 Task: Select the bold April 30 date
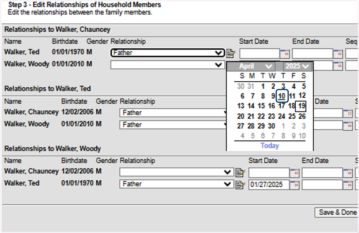(271, 126)
